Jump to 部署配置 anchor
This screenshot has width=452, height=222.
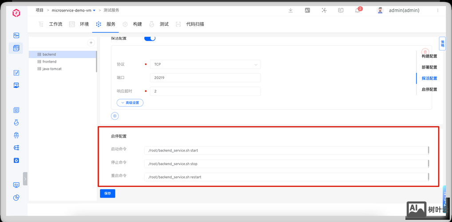pyautogui.click(x=429, y=67)
